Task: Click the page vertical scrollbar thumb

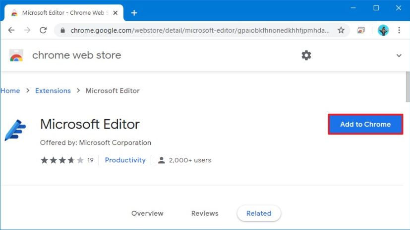Action: (408, 87)
